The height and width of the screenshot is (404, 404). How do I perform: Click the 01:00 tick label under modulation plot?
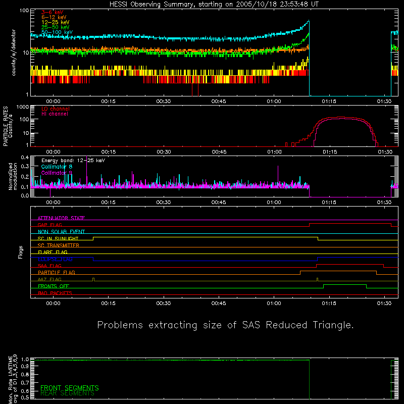coord(274,203)
